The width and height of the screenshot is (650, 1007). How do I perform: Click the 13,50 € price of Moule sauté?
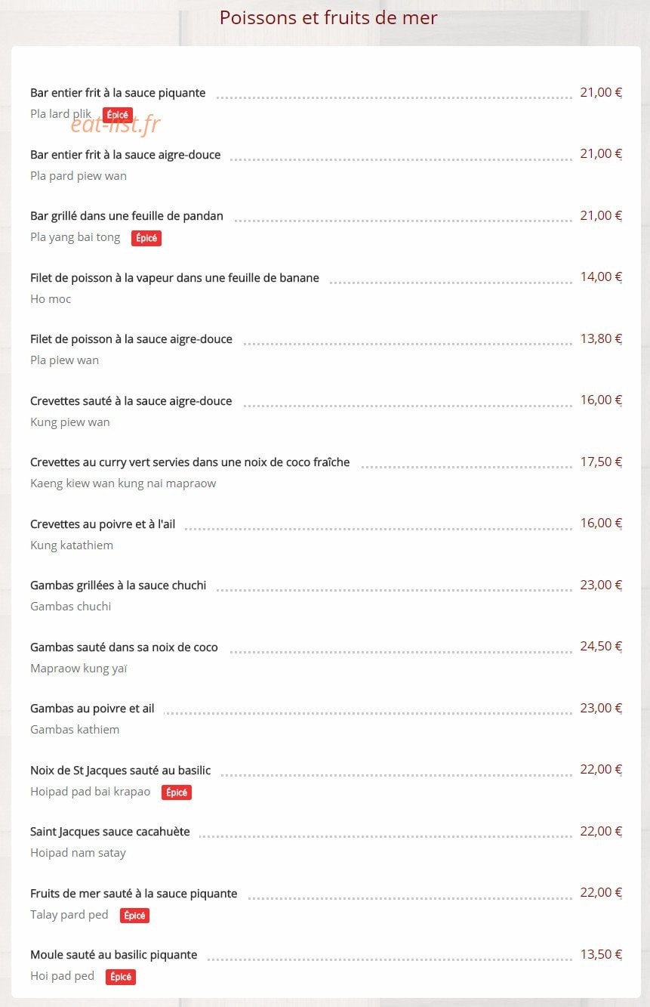[x=601, y=954]
